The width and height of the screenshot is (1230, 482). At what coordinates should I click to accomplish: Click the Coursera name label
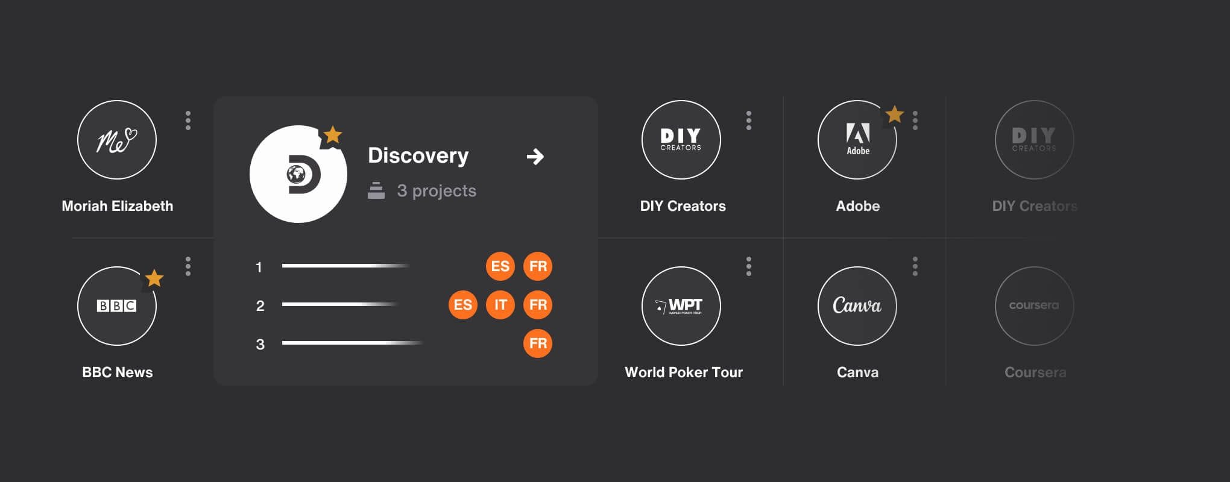[1035, 372]
